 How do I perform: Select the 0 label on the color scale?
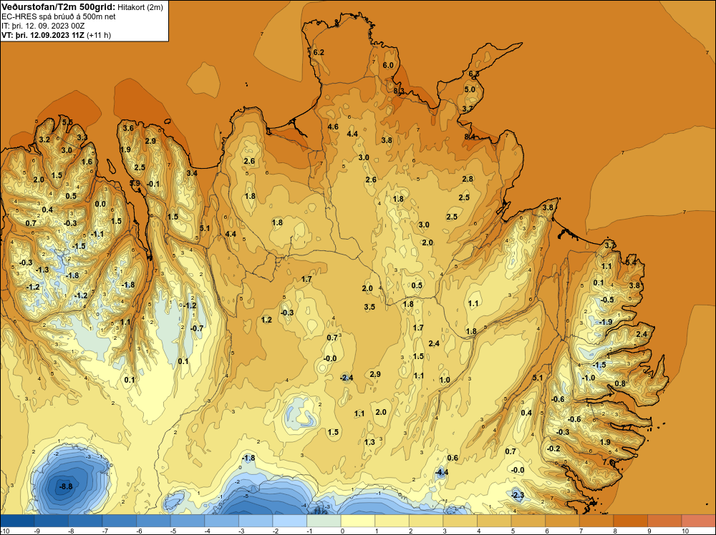click(x=341, y=531)
